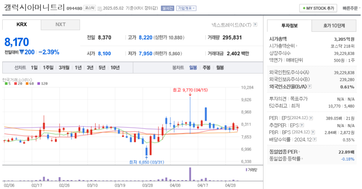362x189 pixels.
Task: Click green 5-day moving average legend swatch
Action: (x=6, y=84)
